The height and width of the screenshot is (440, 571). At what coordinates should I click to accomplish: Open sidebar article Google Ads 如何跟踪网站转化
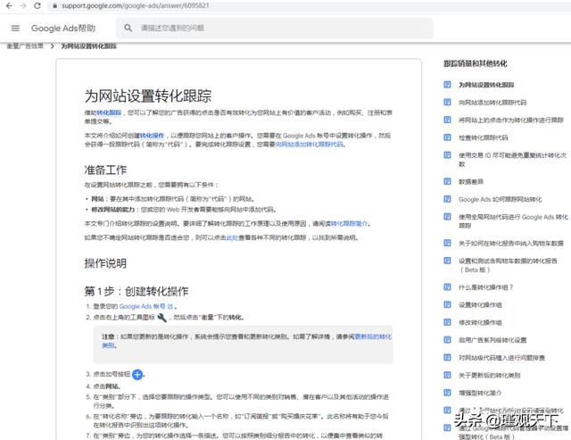point(500,199)
